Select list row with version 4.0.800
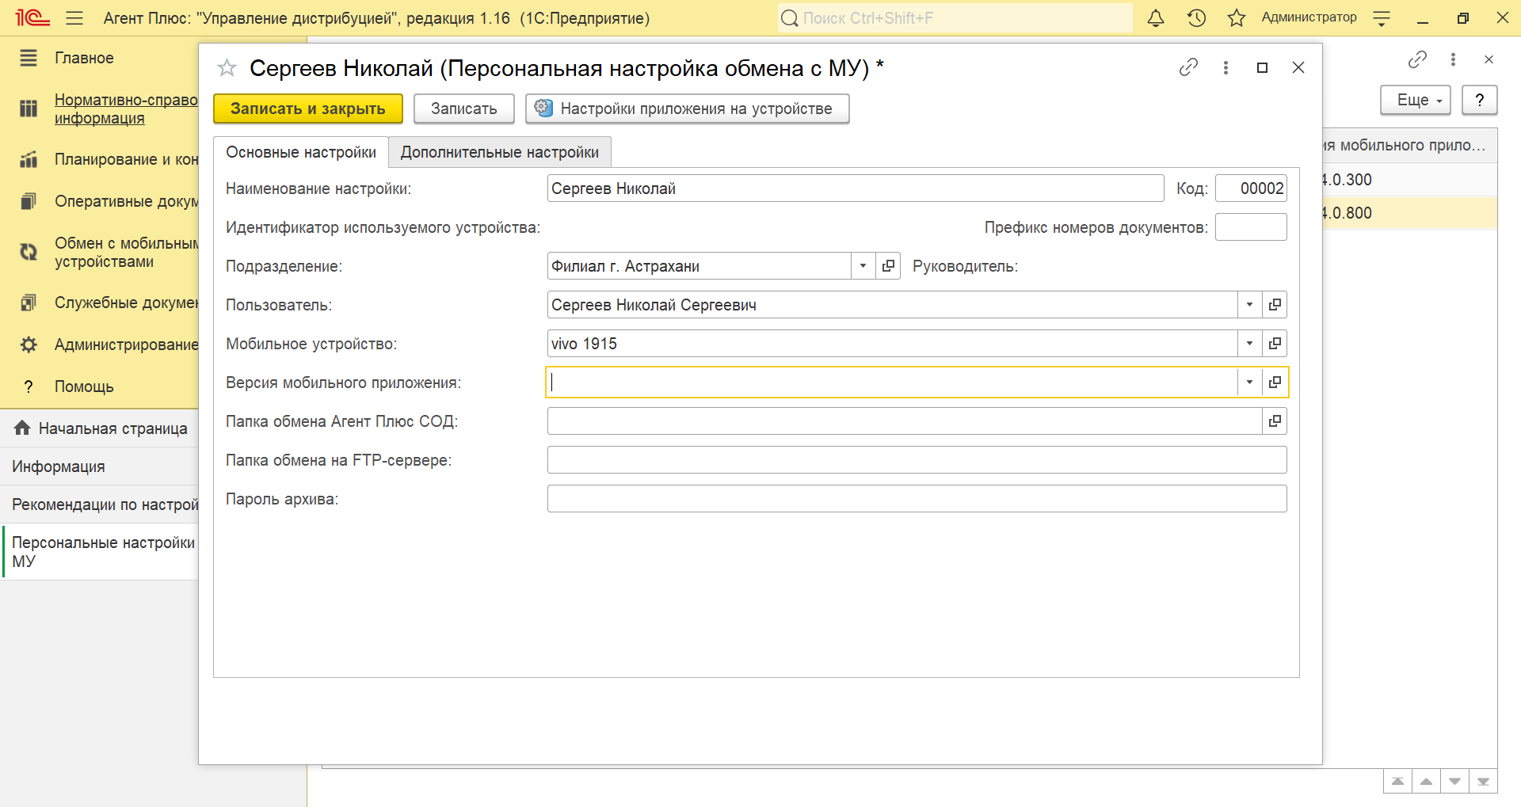The width and height of the screenshot is (1521, 807). click(x=1409, y=213)
